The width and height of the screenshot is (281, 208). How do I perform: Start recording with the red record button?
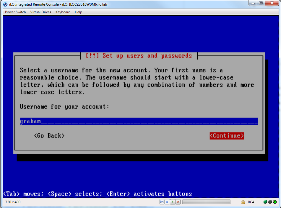pos(178,202)
